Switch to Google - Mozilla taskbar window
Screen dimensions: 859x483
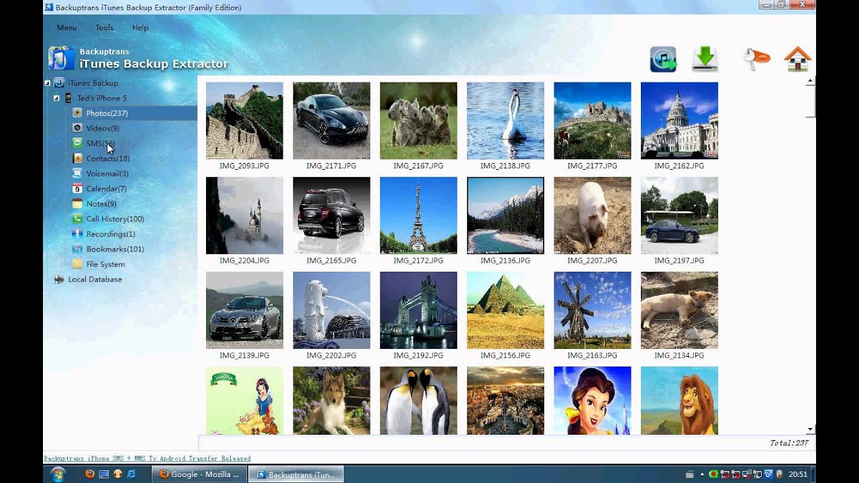point(199,474)
